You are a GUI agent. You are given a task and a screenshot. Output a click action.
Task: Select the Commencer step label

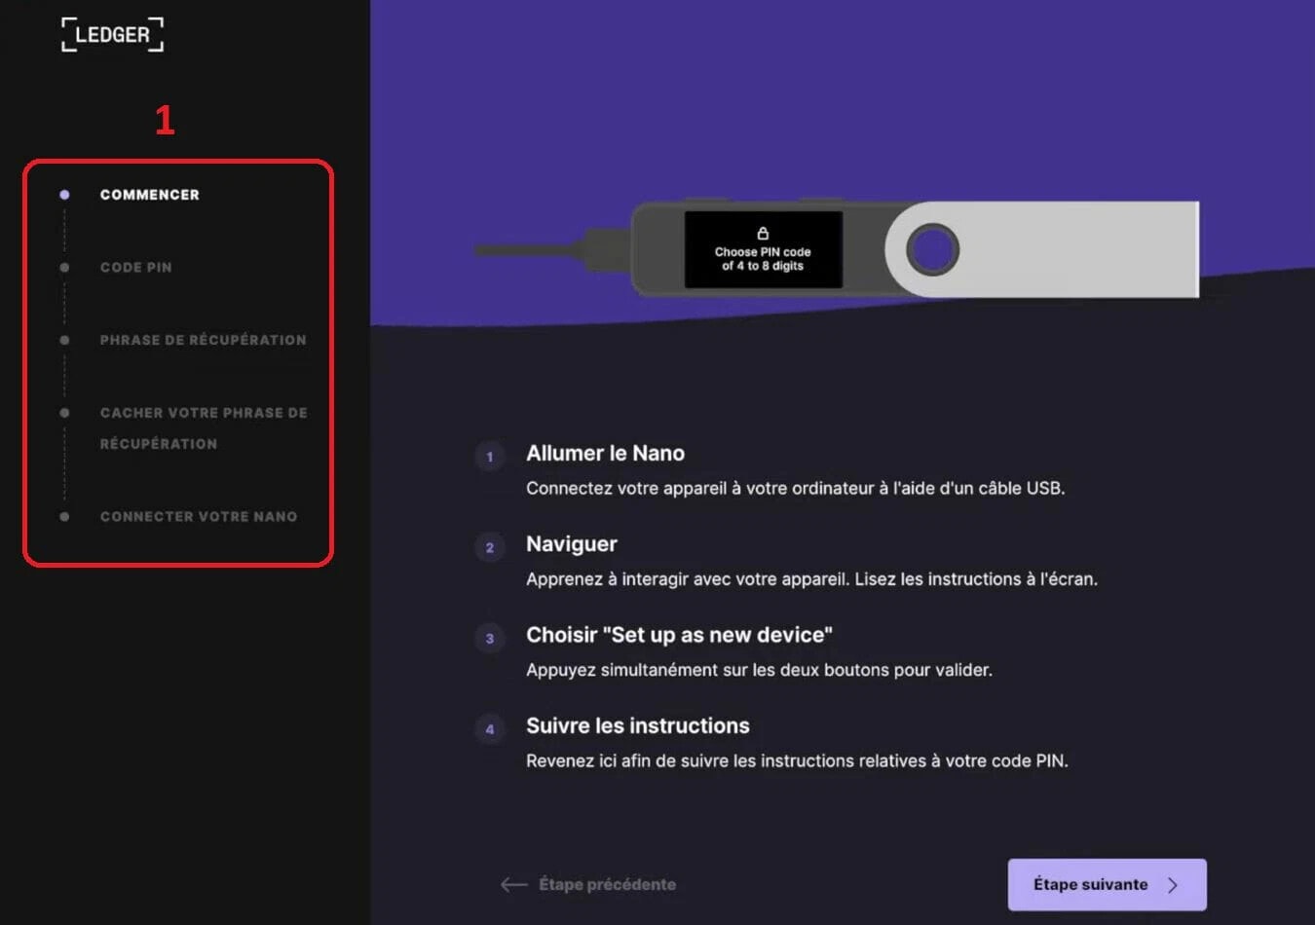[x=149, y=195]
